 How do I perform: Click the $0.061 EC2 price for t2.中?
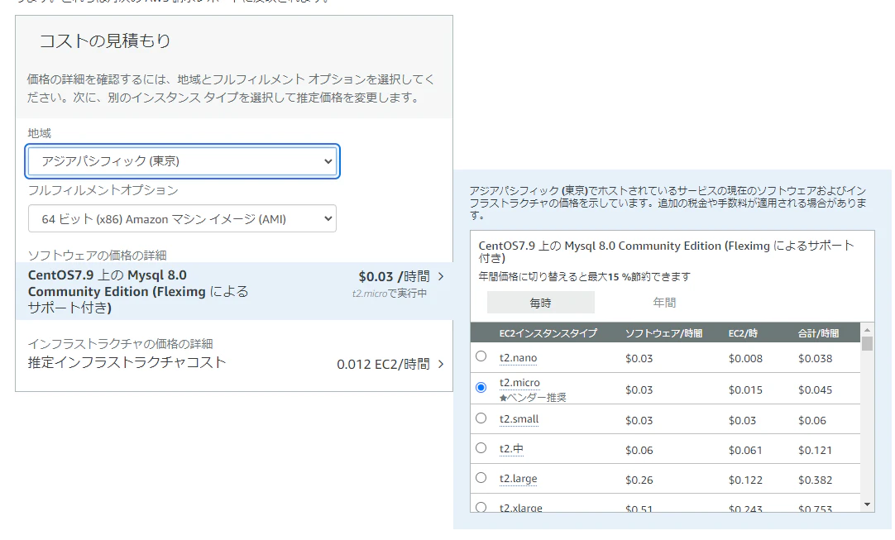tap(745, 451)
